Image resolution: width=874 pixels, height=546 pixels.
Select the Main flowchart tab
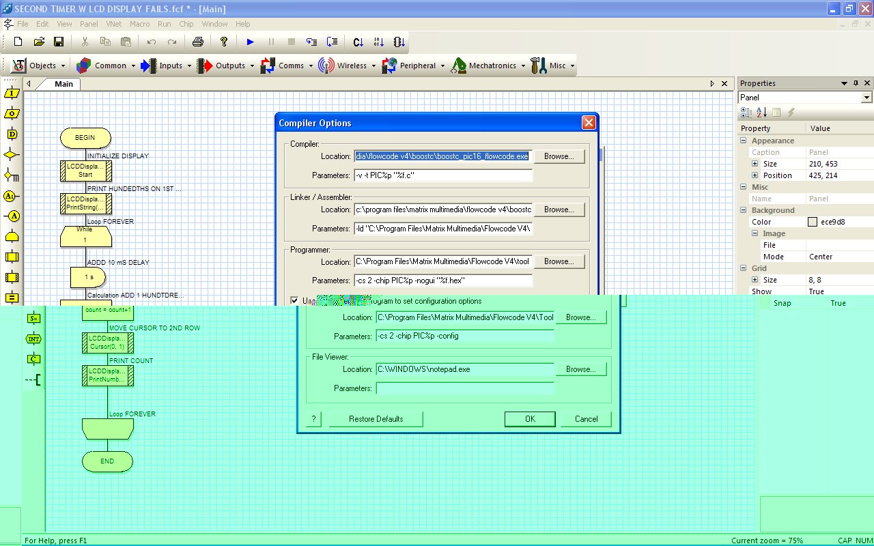pos(64,84)
